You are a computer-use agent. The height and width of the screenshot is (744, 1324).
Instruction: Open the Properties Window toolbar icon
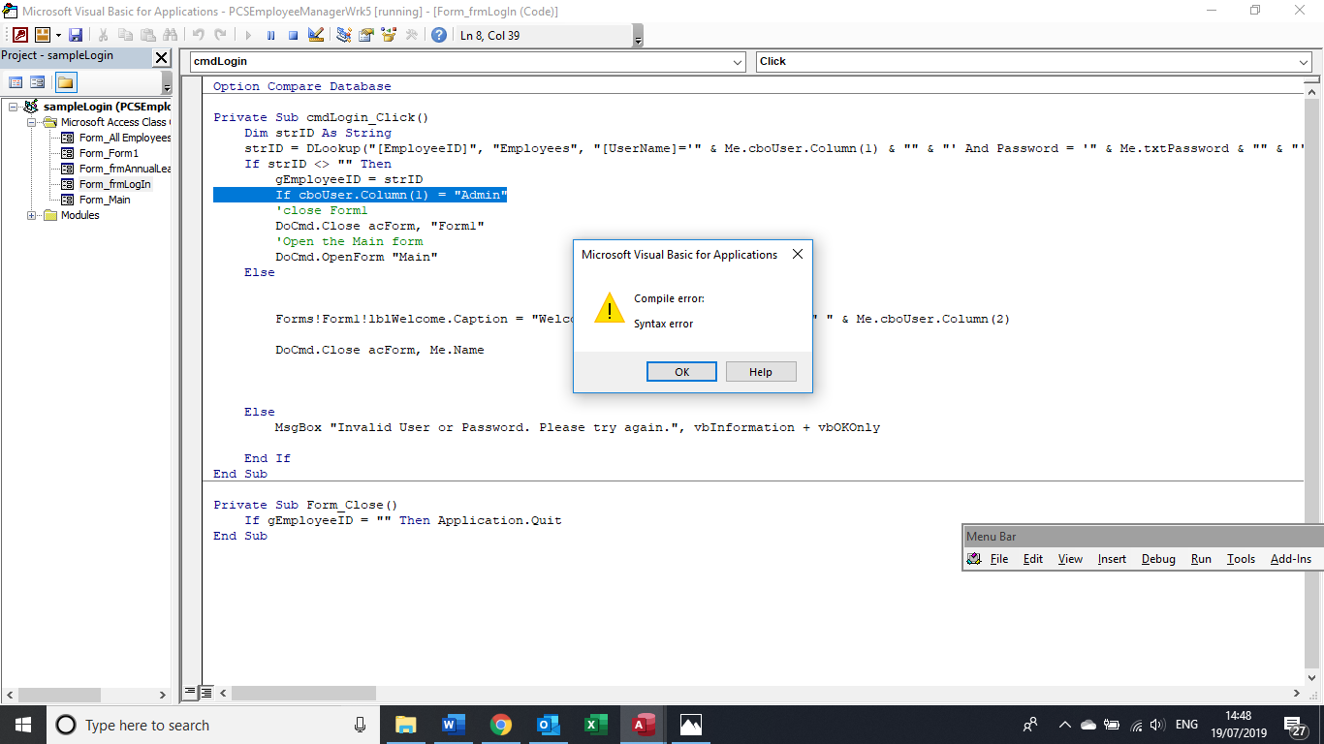pos(366,35)
